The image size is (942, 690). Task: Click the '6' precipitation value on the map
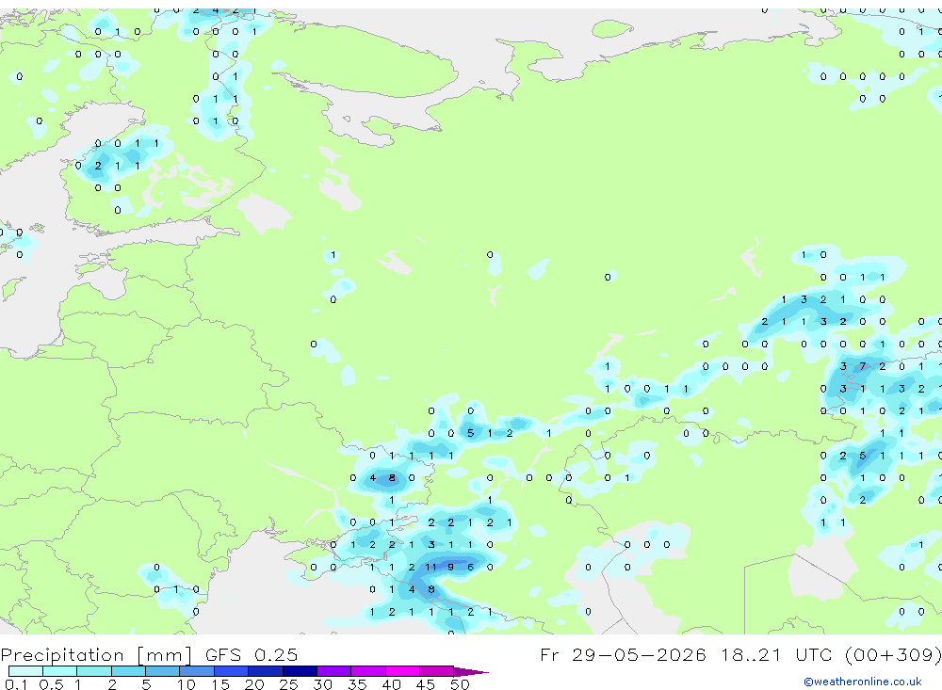tap(470, 567)
